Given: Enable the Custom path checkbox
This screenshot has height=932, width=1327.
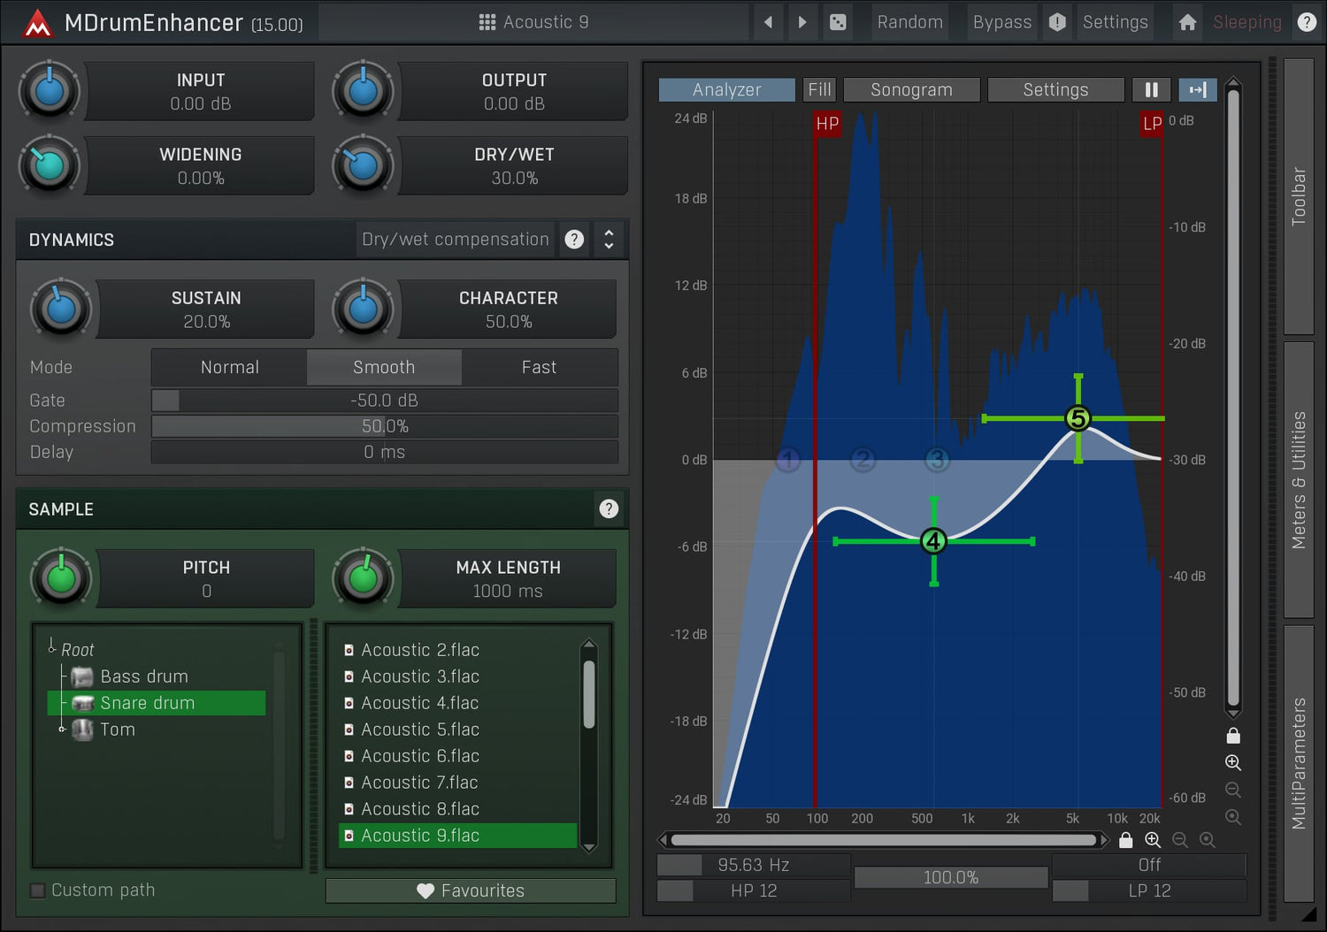Looking at the screenshot, I should [38, 890].
